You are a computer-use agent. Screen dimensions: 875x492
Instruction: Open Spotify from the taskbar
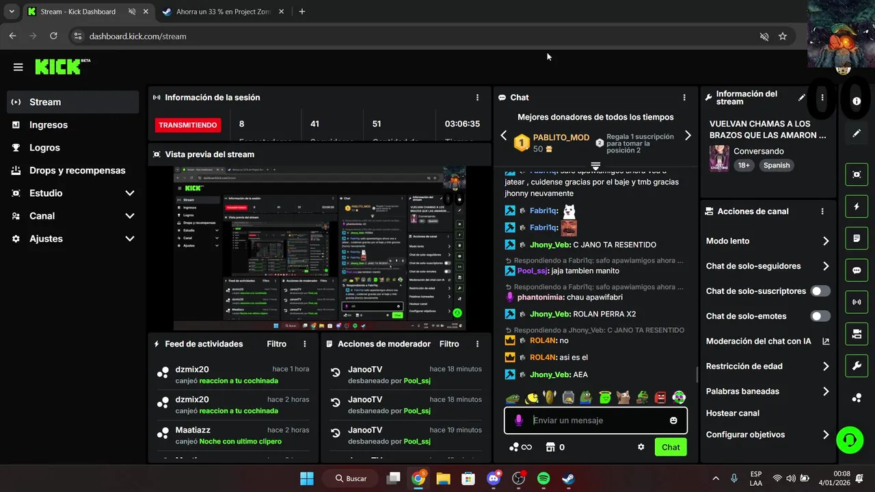point(543,478)
